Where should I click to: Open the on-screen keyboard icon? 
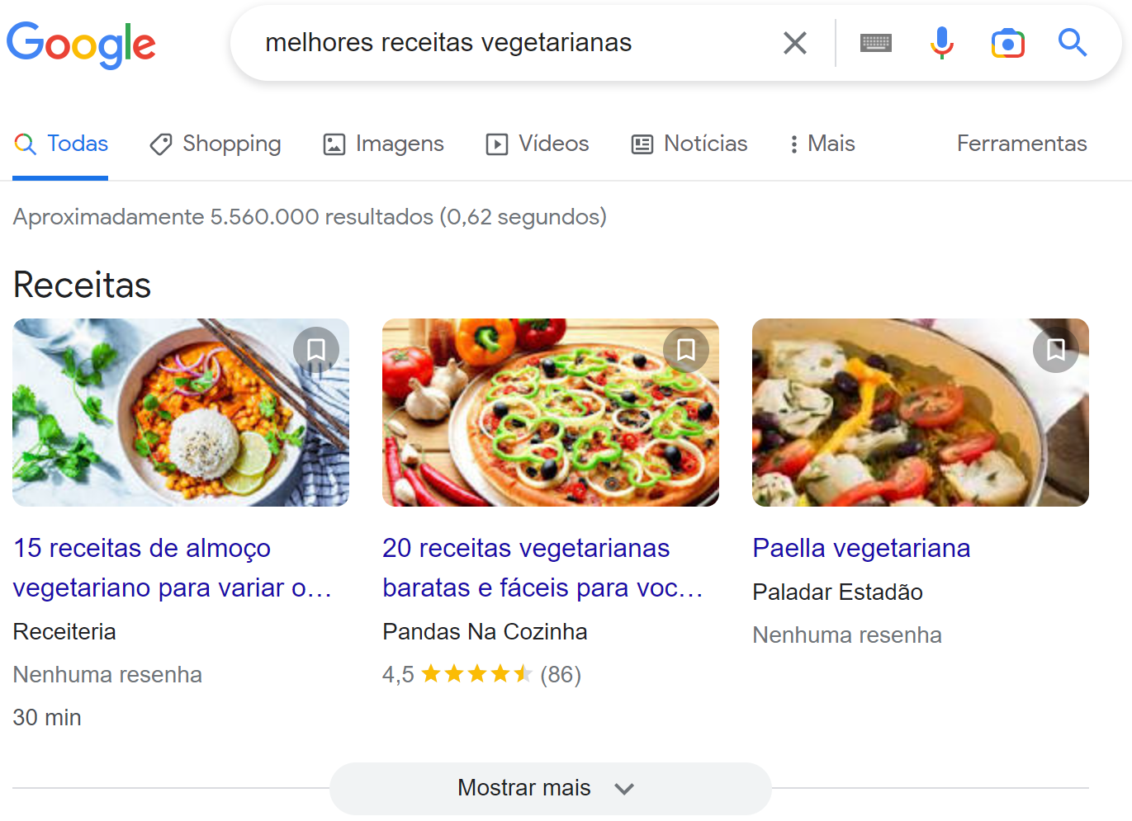point(875,43)
